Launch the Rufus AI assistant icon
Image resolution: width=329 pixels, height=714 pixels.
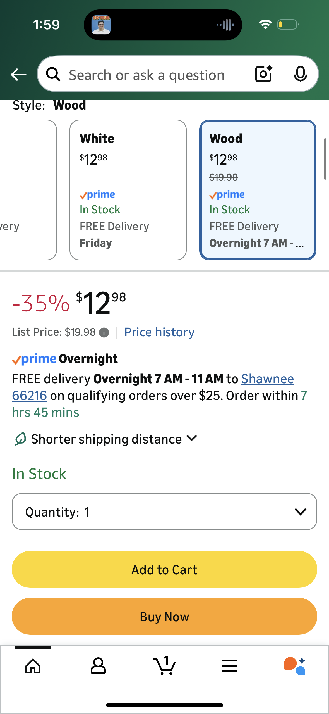(295, 666)
